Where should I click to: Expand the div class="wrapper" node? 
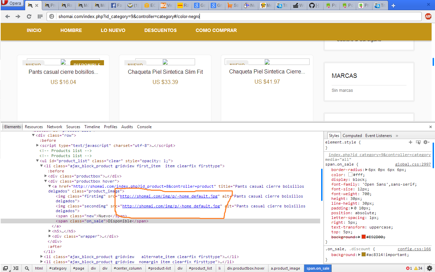pos(50,236)
